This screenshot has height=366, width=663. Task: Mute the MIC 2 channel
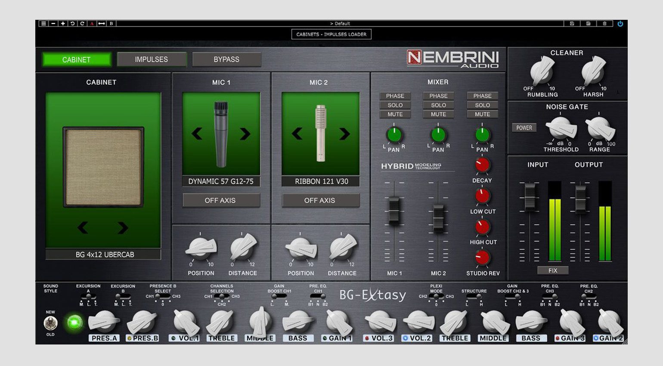pos(439,114)
